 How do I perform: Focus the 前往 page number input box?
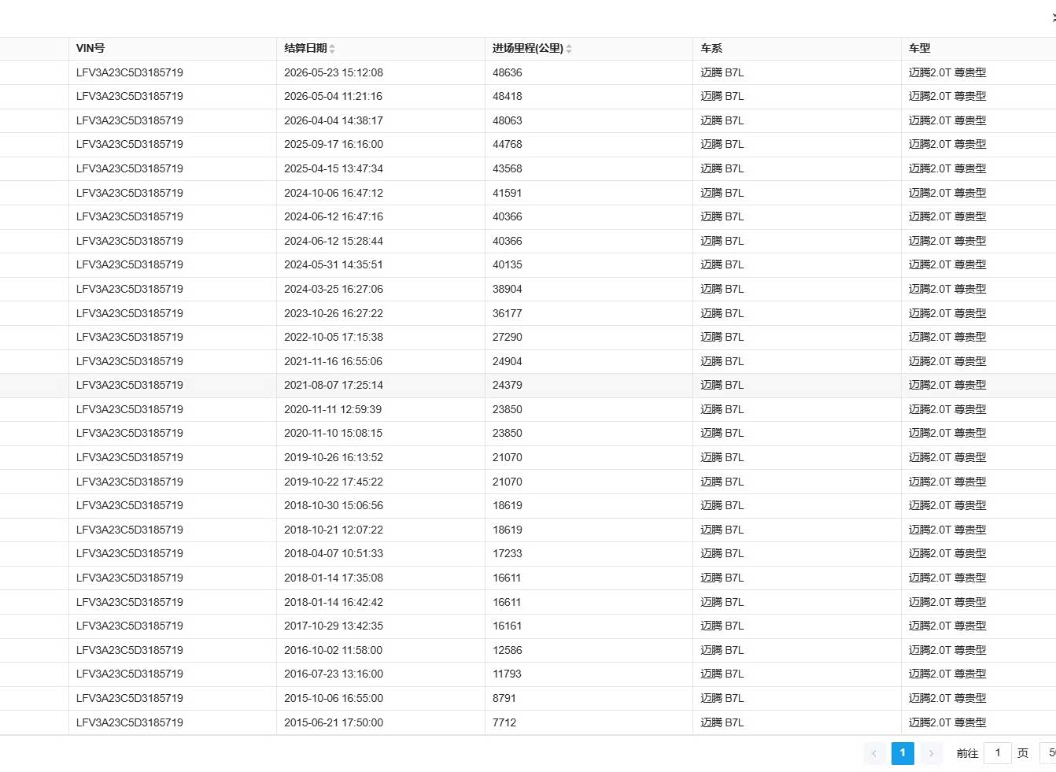coord(998,753)
